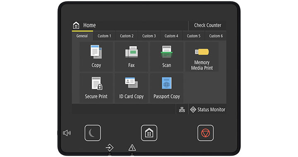This screenshot has width=298, height=157.
Task: Select Memory Media Print
Action: 202,57
